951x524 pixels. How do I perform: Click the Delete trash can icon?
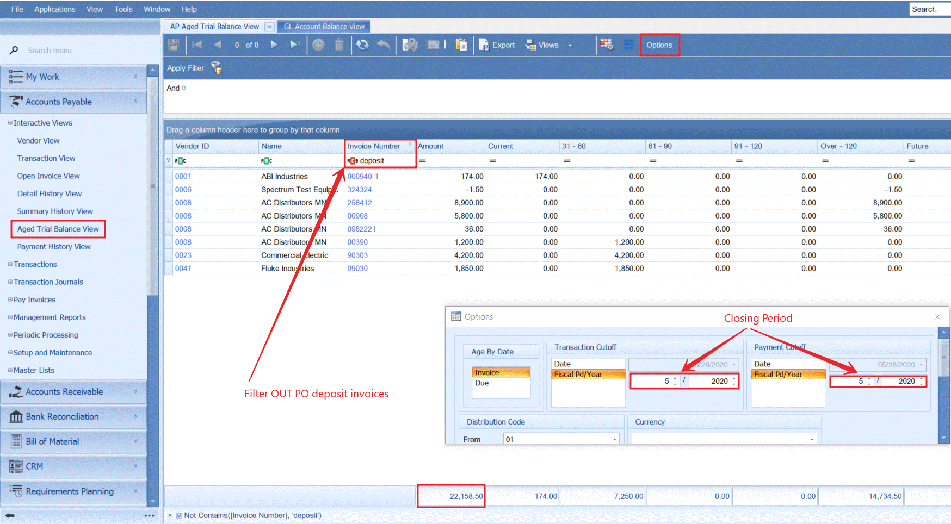339,45
